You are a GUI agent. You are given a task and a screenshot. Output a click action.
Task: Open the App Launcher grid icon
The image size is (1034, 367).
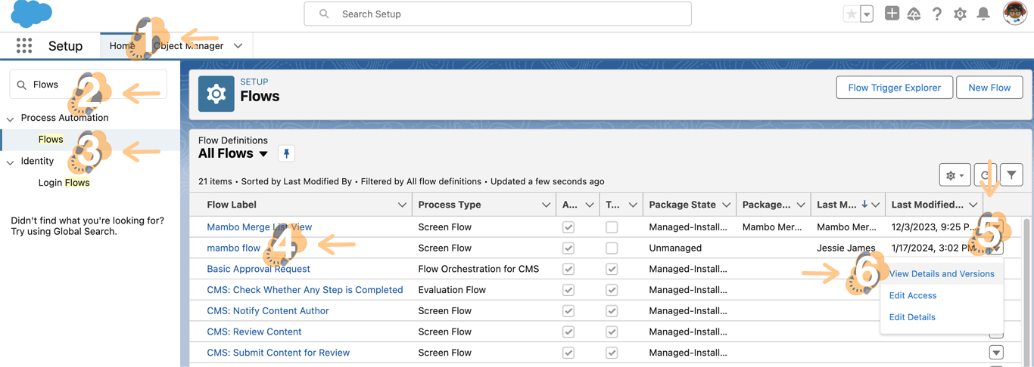(24, 46)
